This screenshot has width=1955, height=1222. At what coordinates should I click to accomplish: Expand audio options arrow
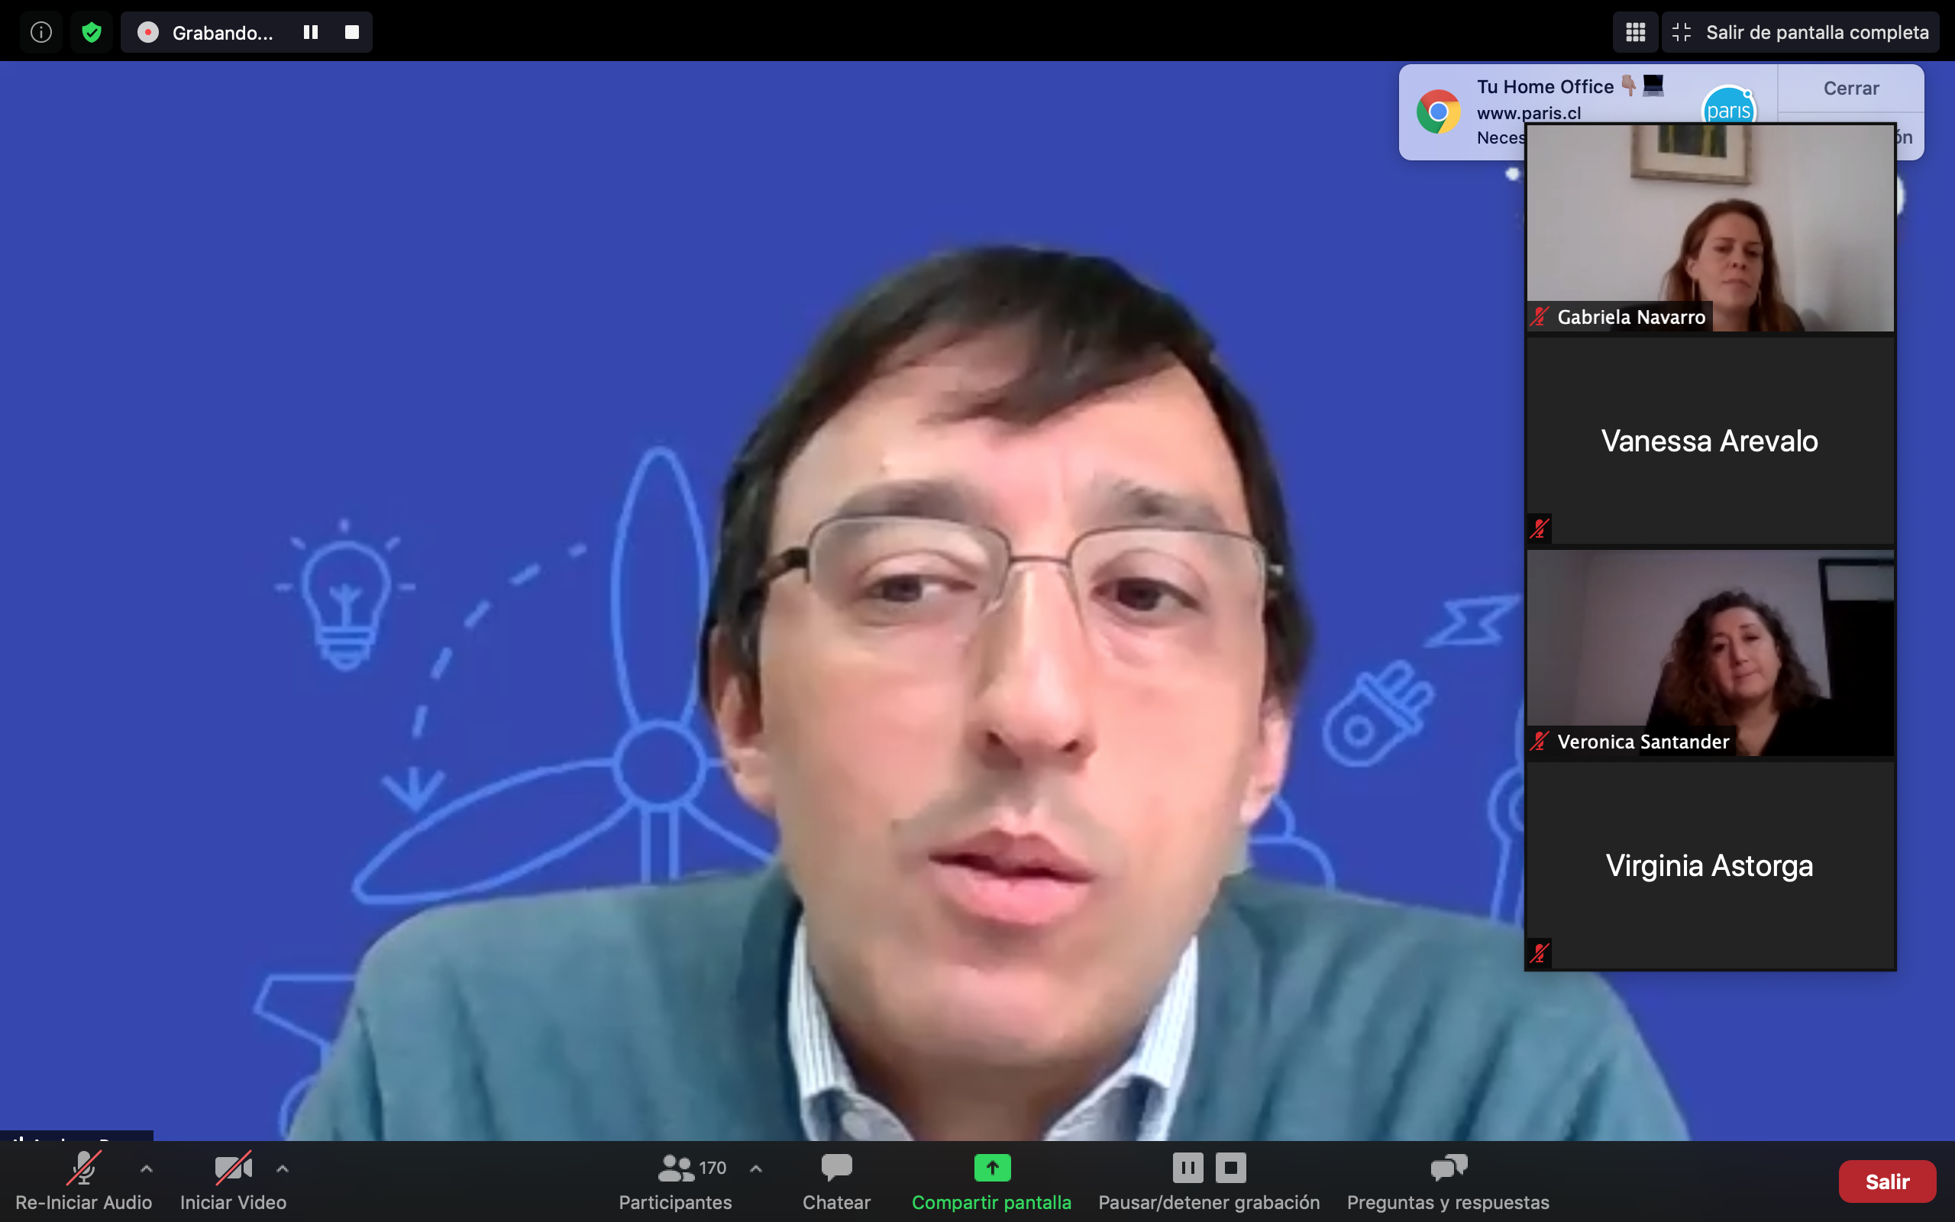[x=146, y=1169]
